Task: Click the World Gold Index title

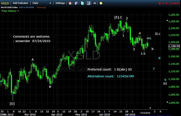Action: pyautogui.click(x=9, y=7)
